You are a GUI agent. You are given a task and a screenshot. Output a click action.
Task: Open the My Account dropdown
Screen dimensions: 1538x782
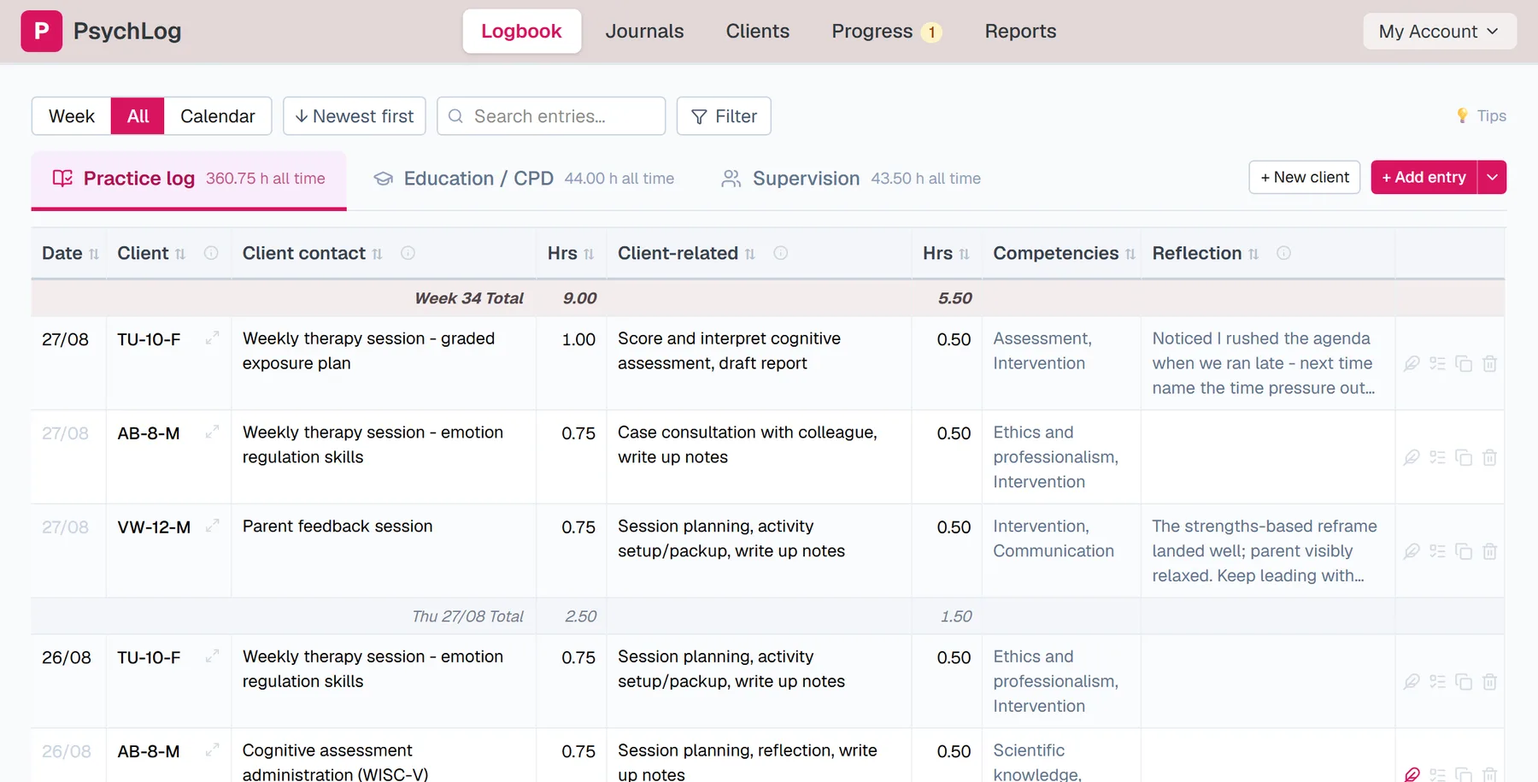[1440, 32]
